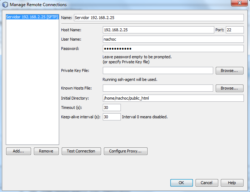The width and height of the screenshot is (250, 192).
Task: Click the Known Hosts File text box
Action: click(x=158, y=88)
